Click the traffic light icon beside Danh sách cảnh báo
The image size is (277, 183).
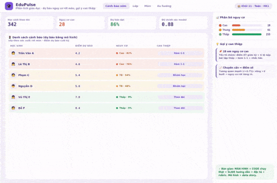(x=10, y=37)
